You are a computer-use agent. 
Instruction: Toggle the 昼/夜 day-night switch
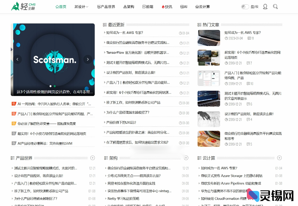245,6
